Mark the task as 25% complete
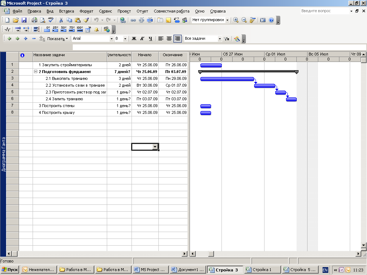Screen dimensions: 367x275 [55, 29]
